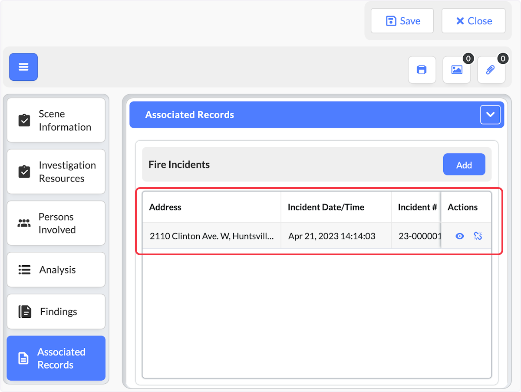This screenshot has height=392, width=521.
Task: Switch to the Analysis section
Action: 56,270
